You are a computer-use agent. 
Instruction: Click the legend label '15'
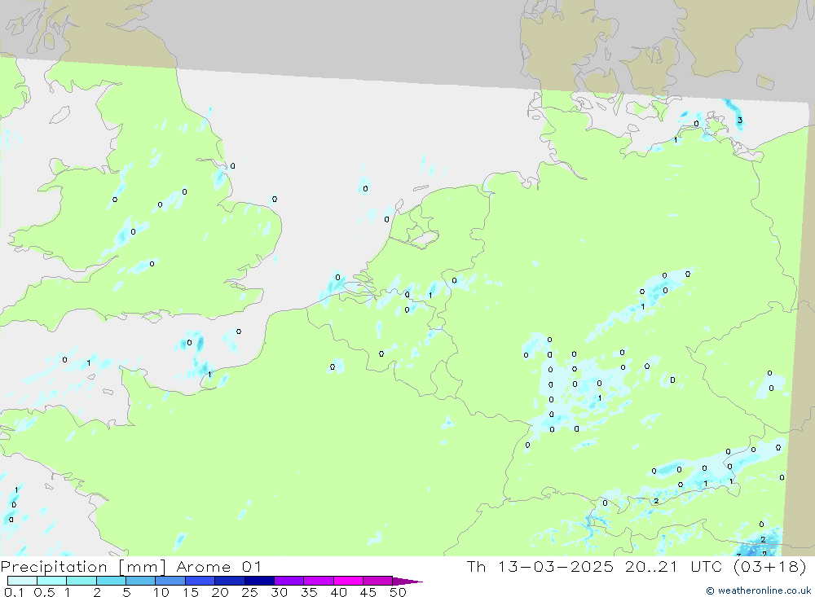coord(191,592)
